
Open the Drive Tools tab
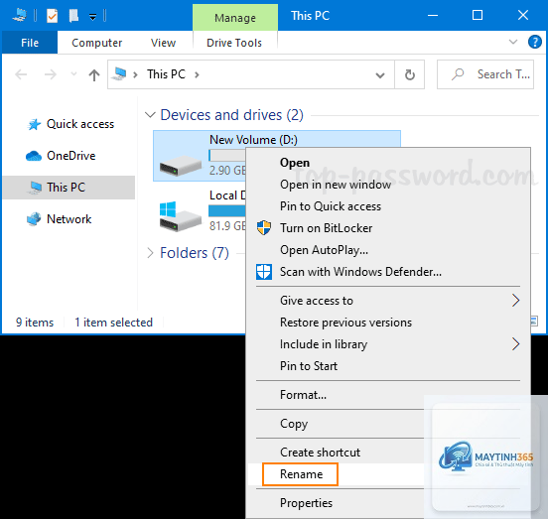tap(234, 43)
